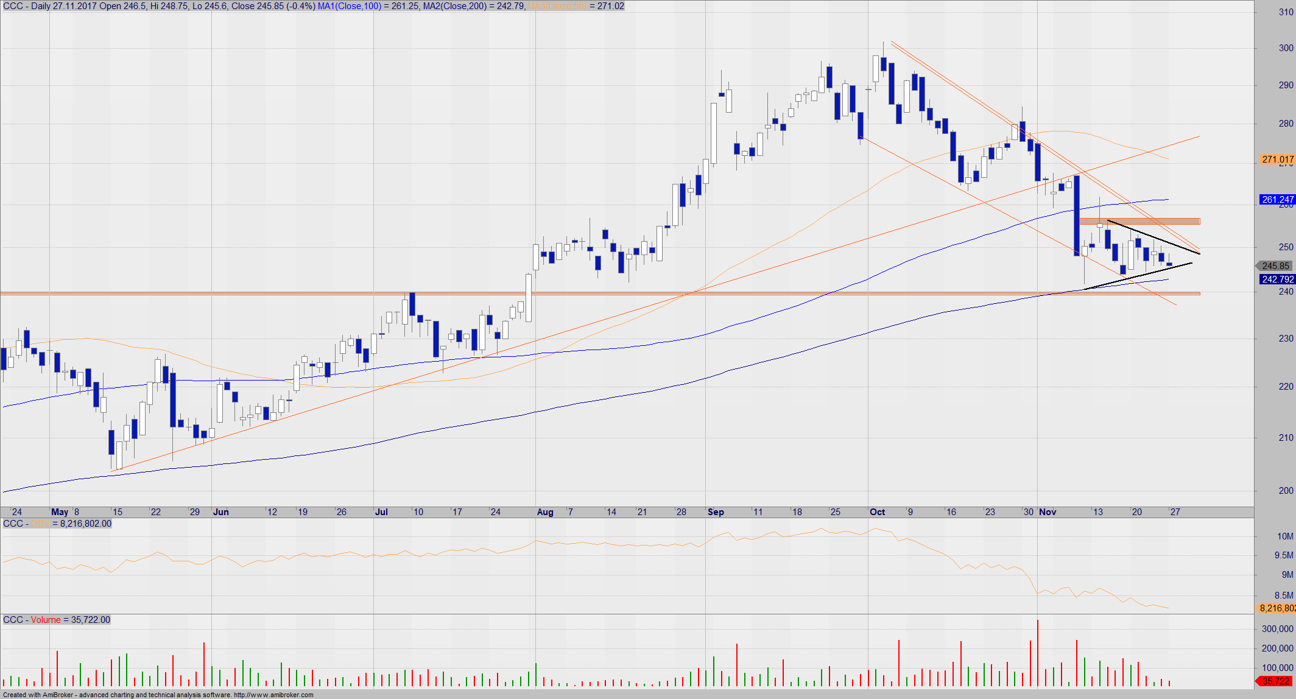1296x699 pixels.
Task: Click the Sep label on date axis
Action: click(x=716, y=512)
